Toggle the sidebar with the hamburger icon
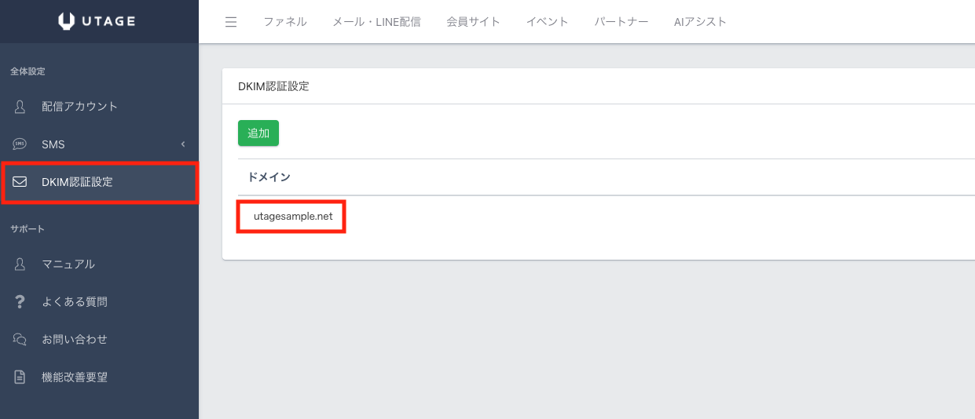Screen dimensions: 975x419 (x=231, y=22)
